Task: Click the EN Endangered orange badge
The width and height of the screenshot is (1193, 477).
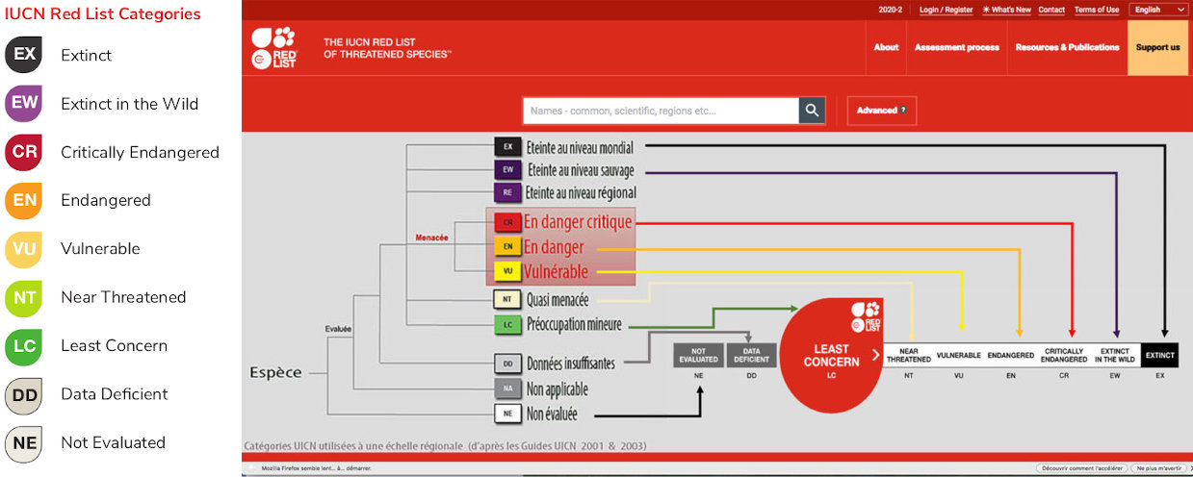Action: [25, 200]
